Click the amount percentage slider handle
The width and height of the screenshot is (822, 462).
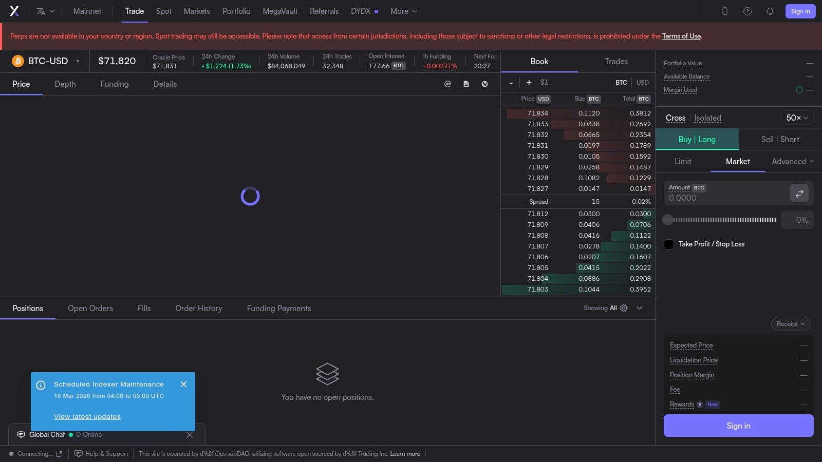point(668,220)
